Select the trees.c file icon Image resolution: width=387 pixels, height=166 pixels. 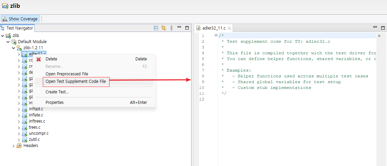(25, 127)
